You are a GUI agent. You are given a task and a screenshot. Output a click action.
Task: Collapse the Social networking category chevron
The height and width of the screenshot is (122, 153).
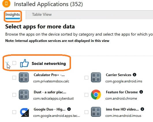[7, 63]
